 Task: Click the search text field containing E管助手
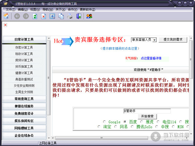click(147, 111)
